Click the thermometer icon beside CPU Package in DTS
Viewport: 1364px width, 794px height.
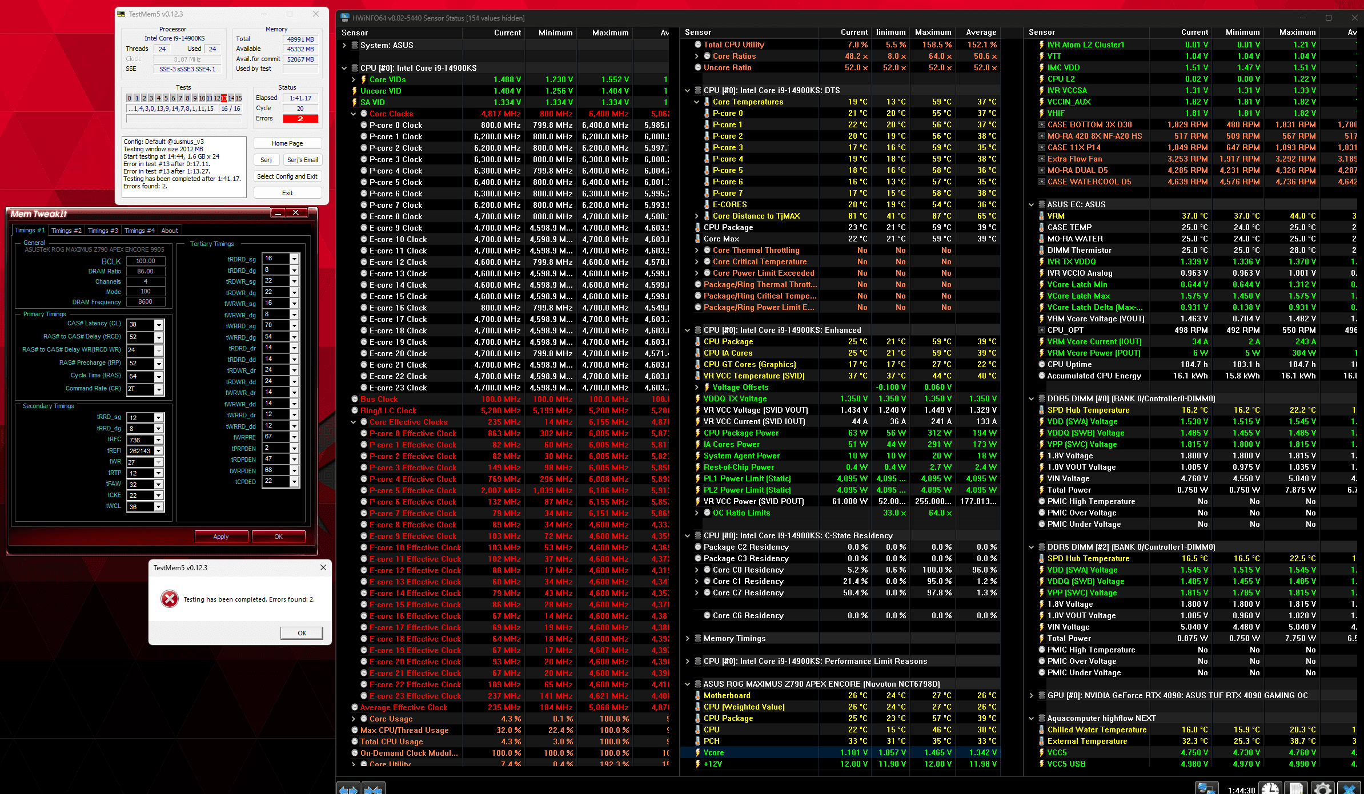[x=697, y=227]
